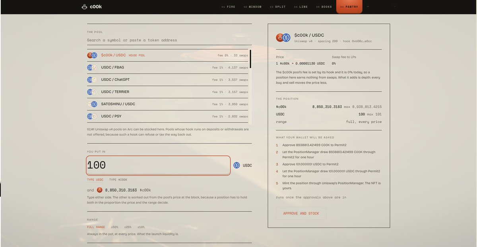Click the pool list scrollbar thumb
Image resolution: width=477 pixels, height=247 pixels.
[x=250, y=59]
